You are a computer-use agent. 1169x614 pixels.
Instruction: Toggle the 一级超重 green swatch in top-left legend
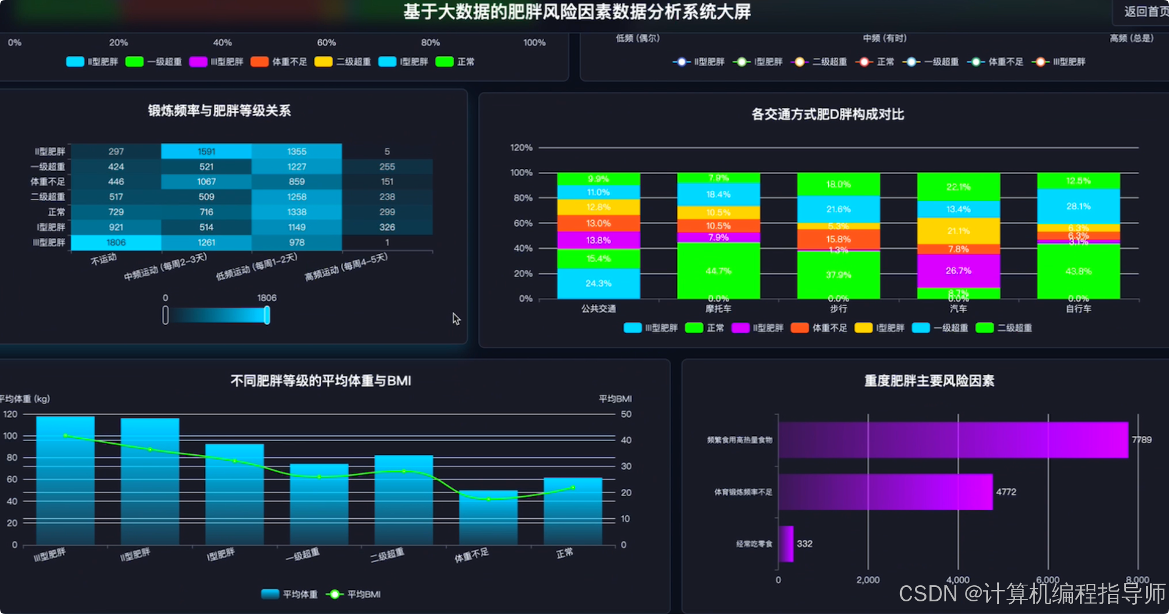pos(134,61)
